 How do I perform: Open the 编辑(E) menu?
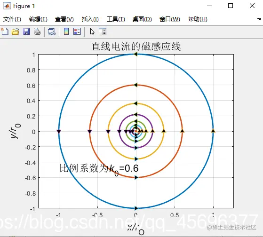(x=38, y=19)
